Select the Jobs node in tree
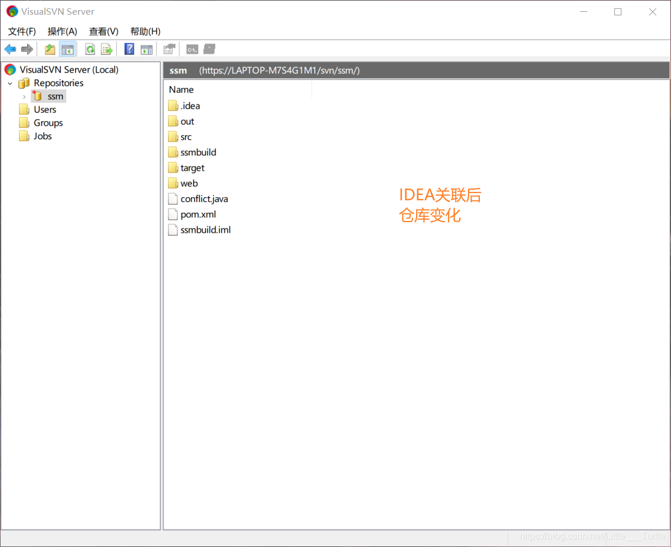The image size is (671, 547). pyautogui.click(x=43, y=136)
